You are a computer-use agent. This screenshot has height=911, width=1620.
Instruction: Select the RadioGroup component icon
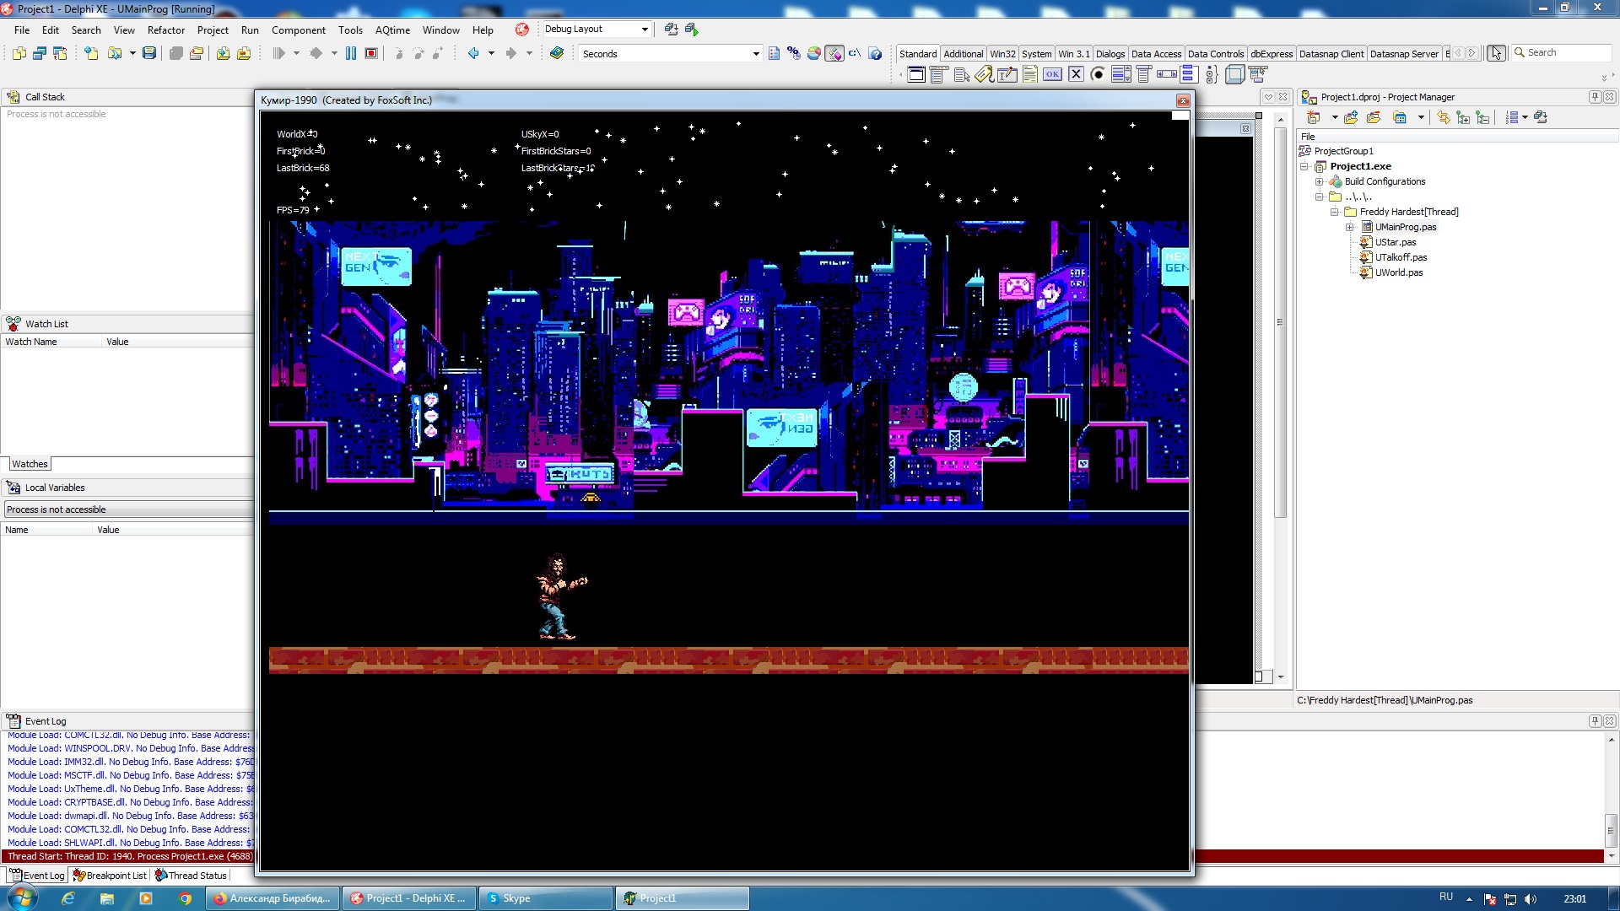coord(1212,75)
